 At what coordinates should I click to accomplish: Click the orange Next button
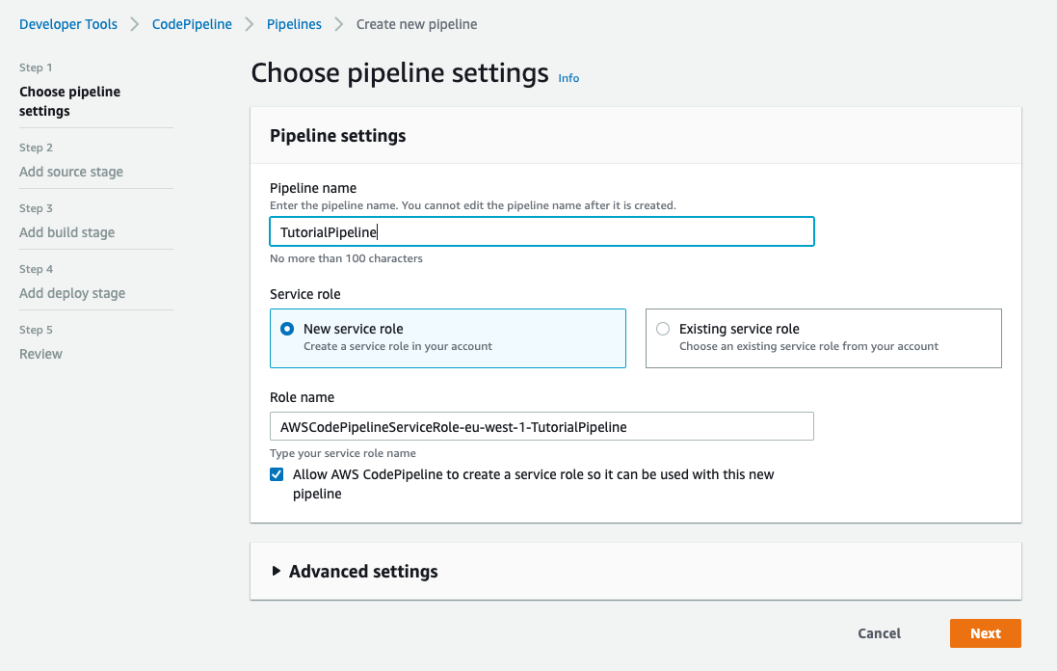[x=985, y=633]
